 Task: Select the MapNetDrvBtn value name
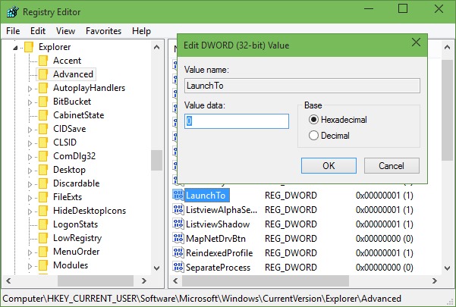pos(215,239)
